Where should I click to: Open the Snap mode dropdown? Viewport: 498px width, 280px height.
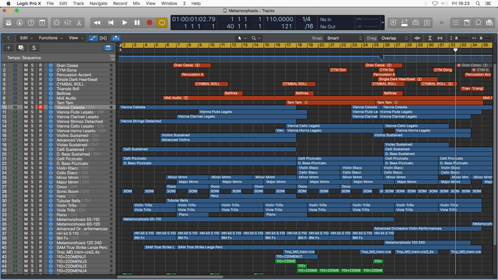(344, 38)
